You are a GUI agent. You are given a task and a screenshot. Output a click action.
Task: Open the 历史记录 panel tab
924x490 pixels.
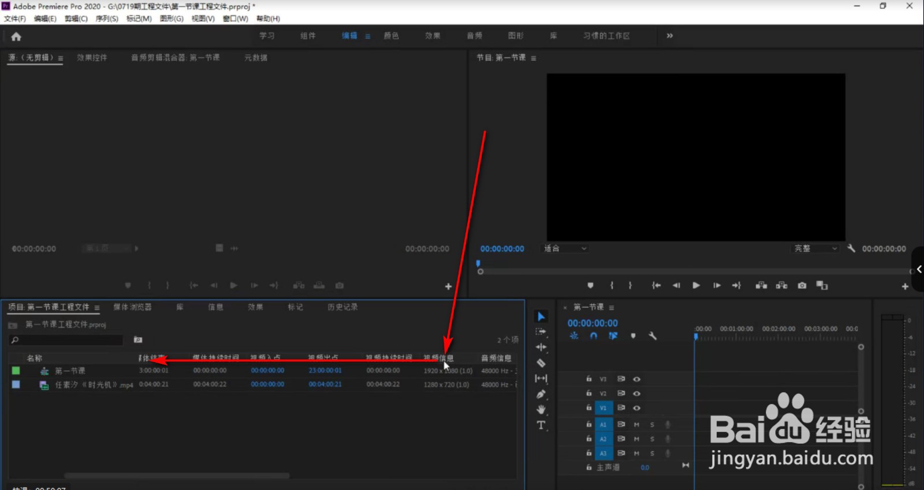tap(342, 307)
